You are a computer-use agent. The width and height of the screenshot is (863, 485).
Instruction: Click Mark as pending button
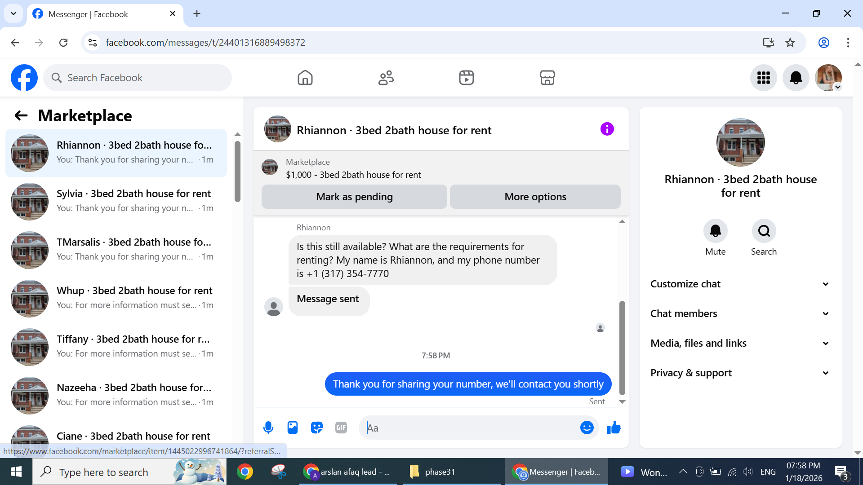pyautogui.click(x=354, y=197)
